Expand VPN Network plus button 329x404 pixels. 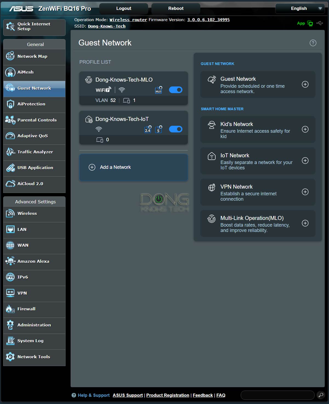coord(305,192)
